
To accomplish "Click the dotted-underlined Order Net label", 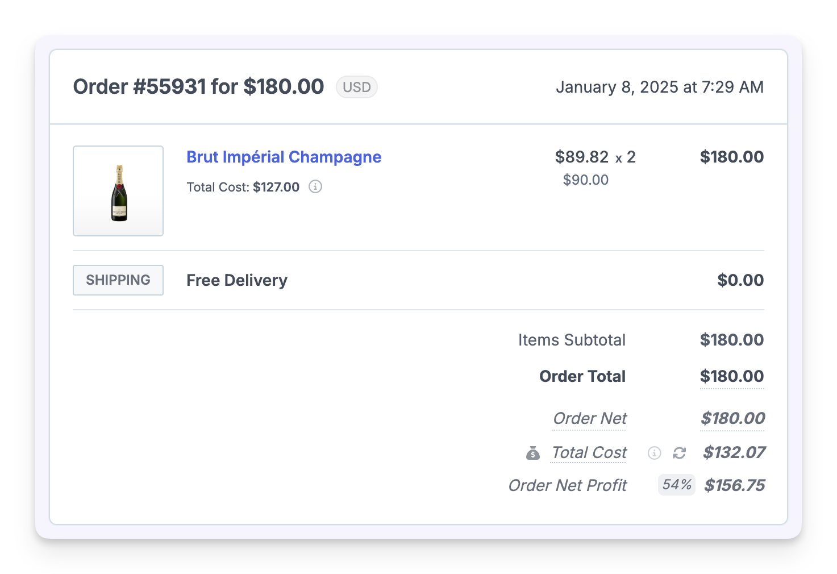I will [x=590, y=418].
